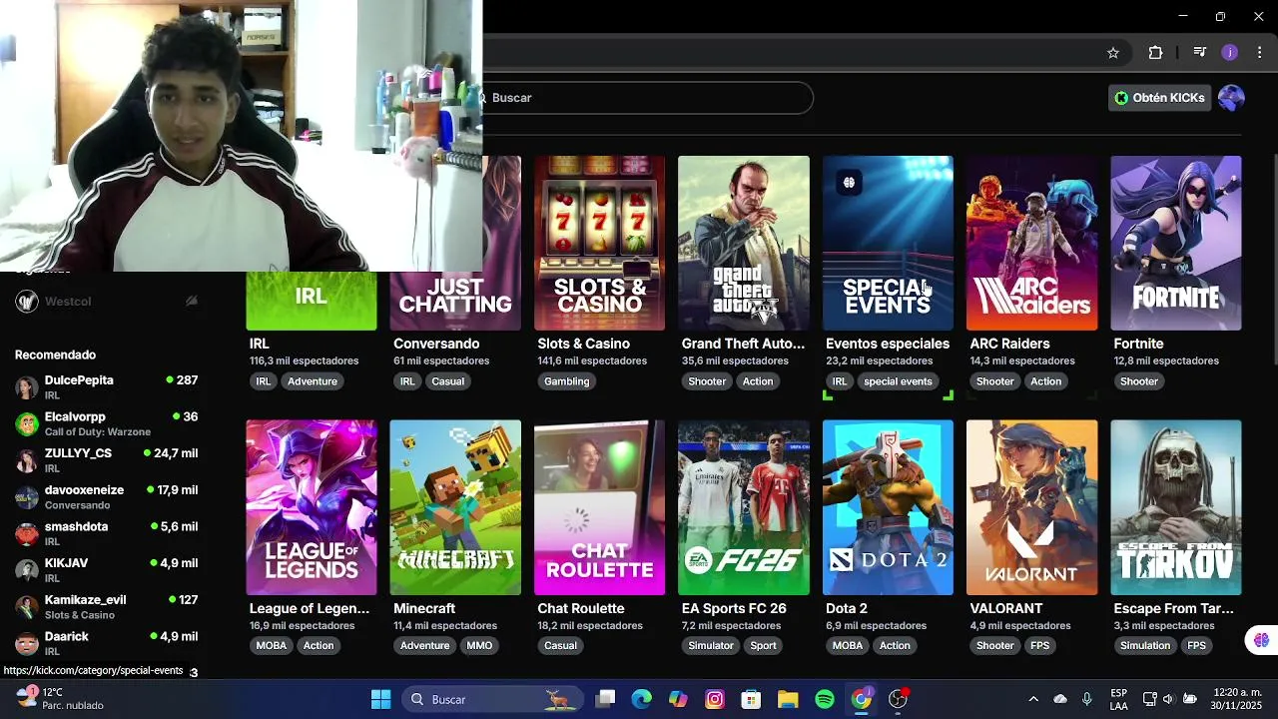
Task: Click the Conversando category title link
Action: click(x=436, y=344)
